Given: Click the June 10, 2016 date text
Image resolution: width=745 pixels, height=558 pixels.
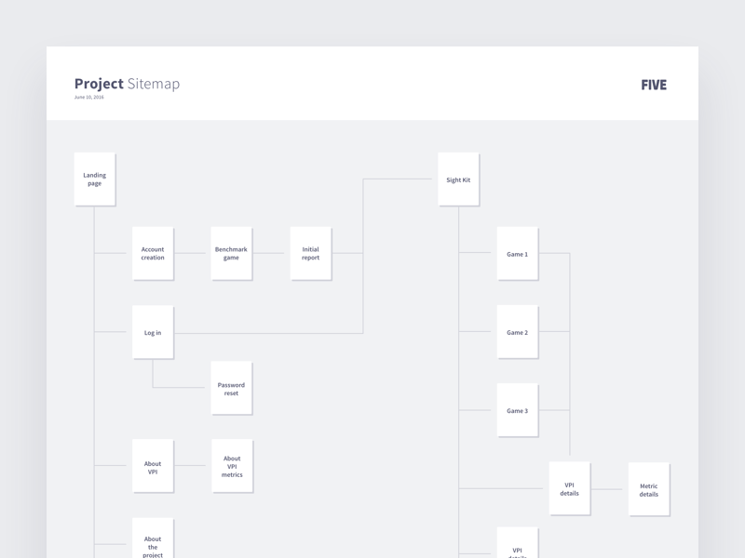Looking at the screenshot, I should [88, 98].
